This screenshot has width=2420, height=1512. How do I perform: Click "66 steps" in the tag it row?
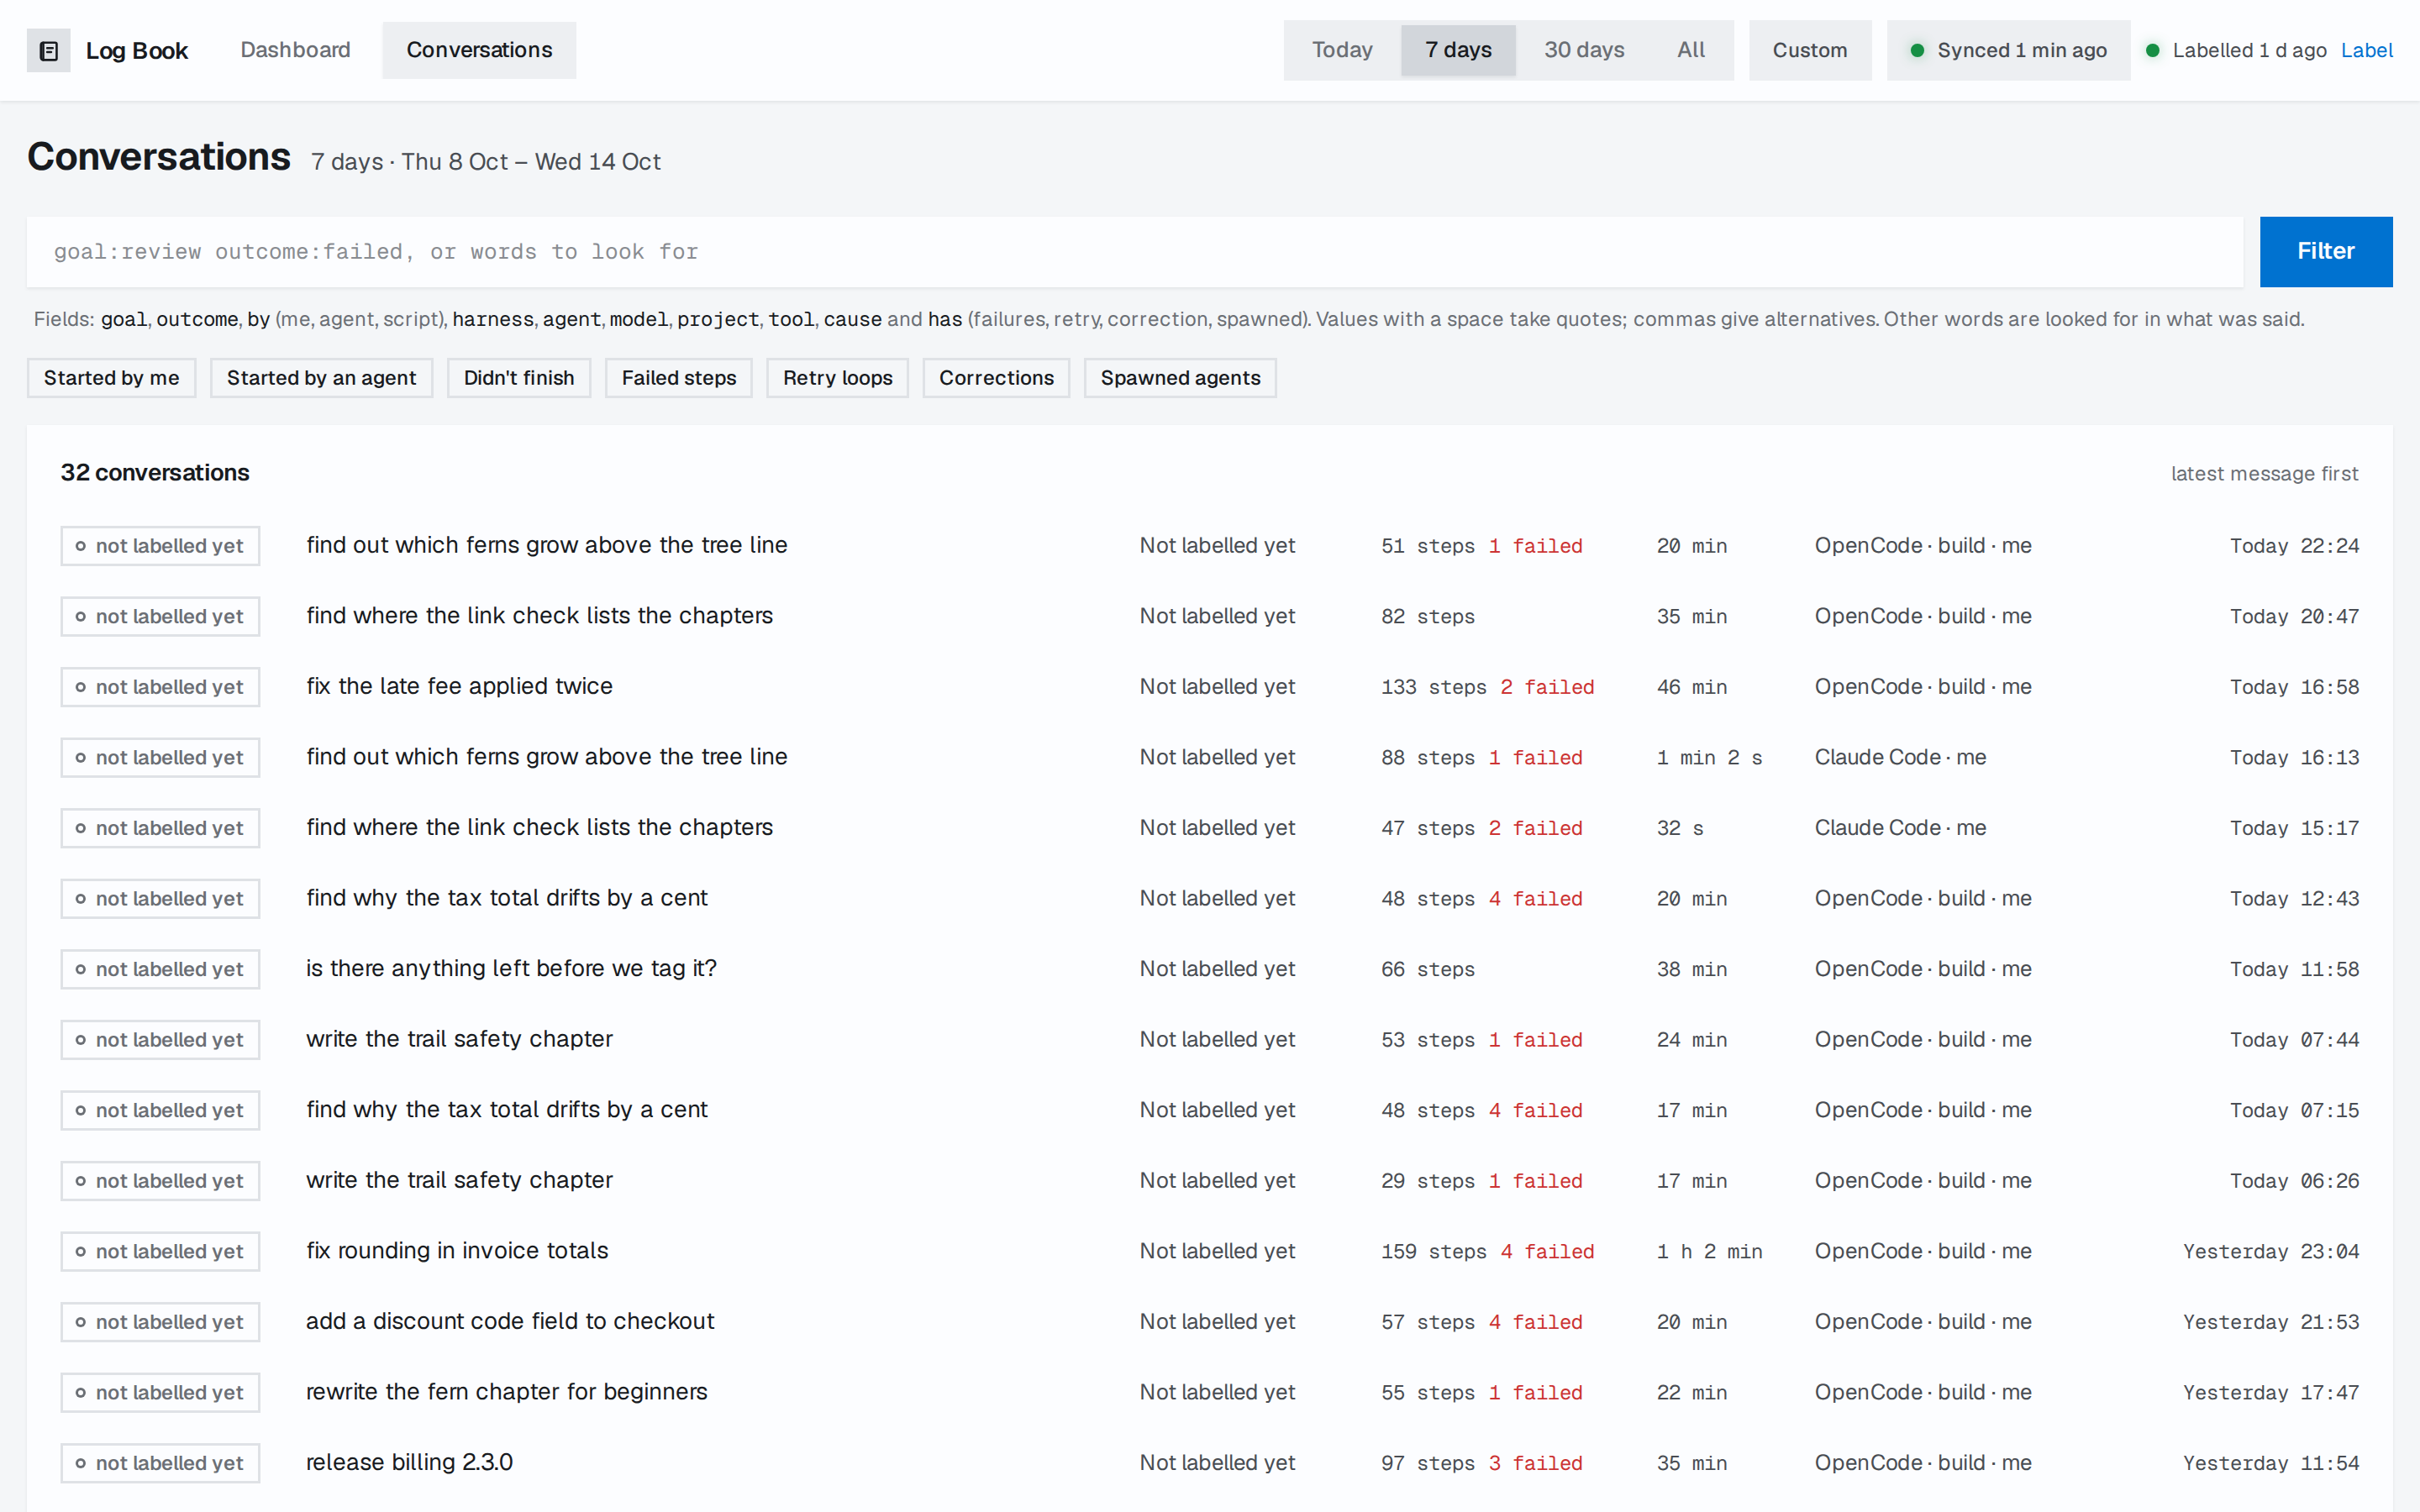(x=1428, y=969)
